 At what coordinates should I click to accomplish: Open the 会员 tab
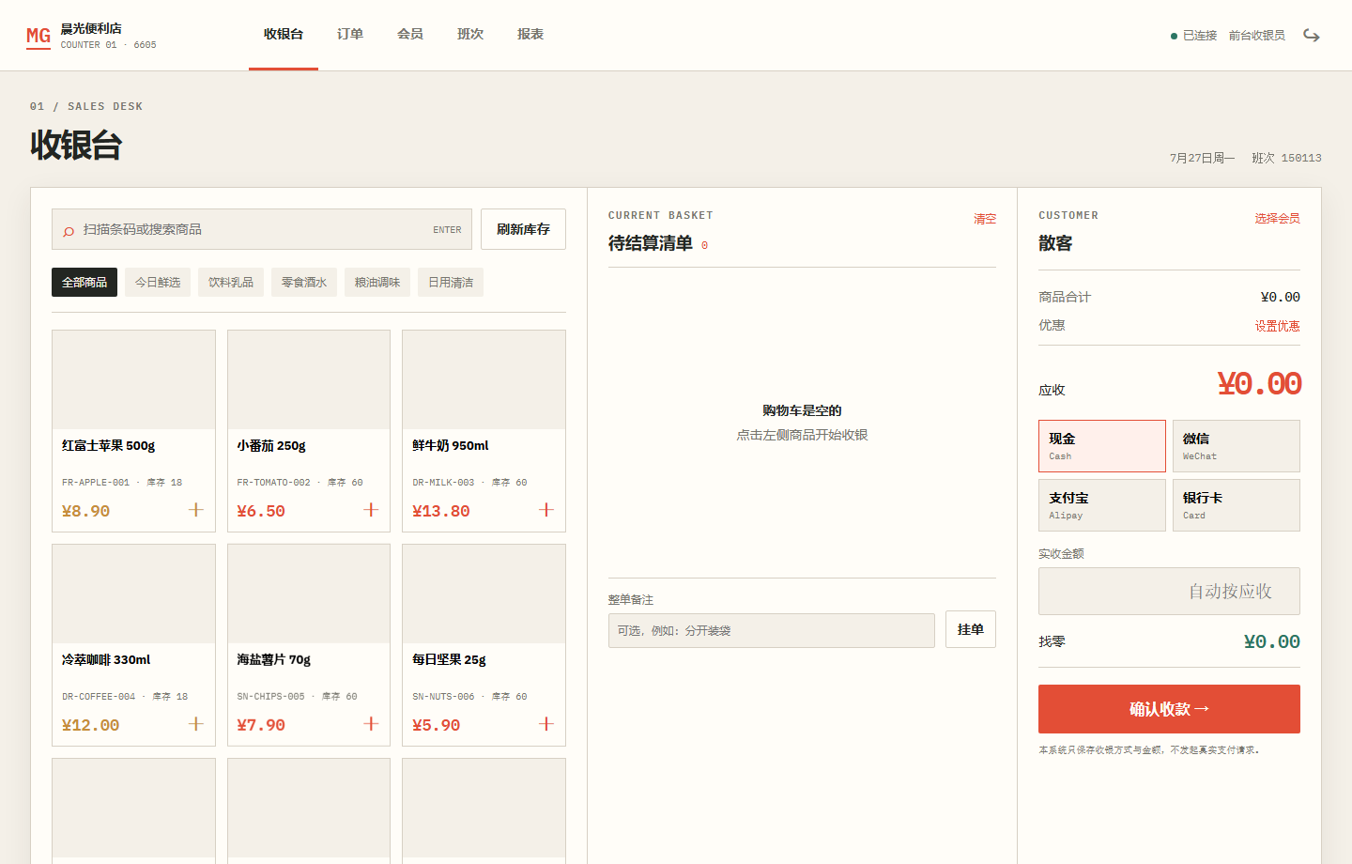[x=410, y=35]
